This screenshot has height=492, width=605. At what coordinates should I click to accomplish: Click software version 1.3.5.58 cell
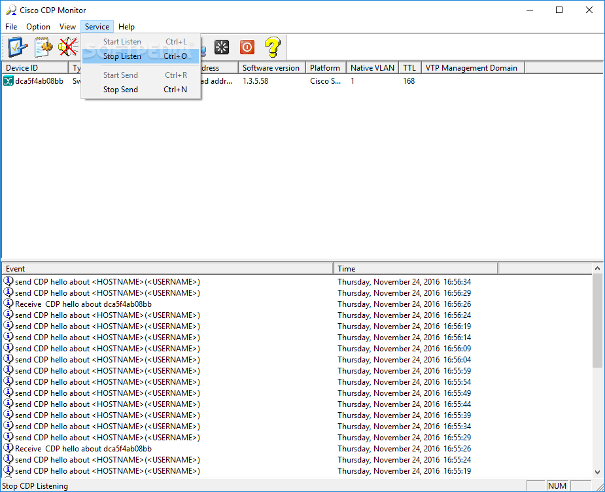click(256, 81)
